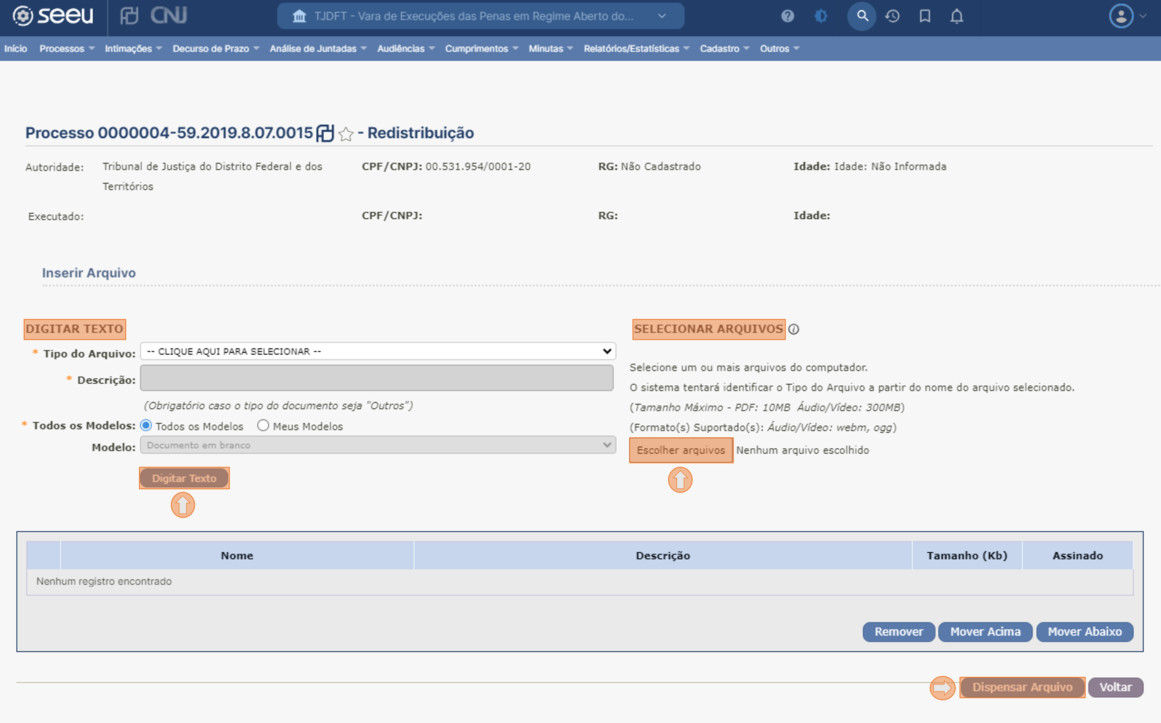Open the Cumprimentos menu

coord(481,49)
